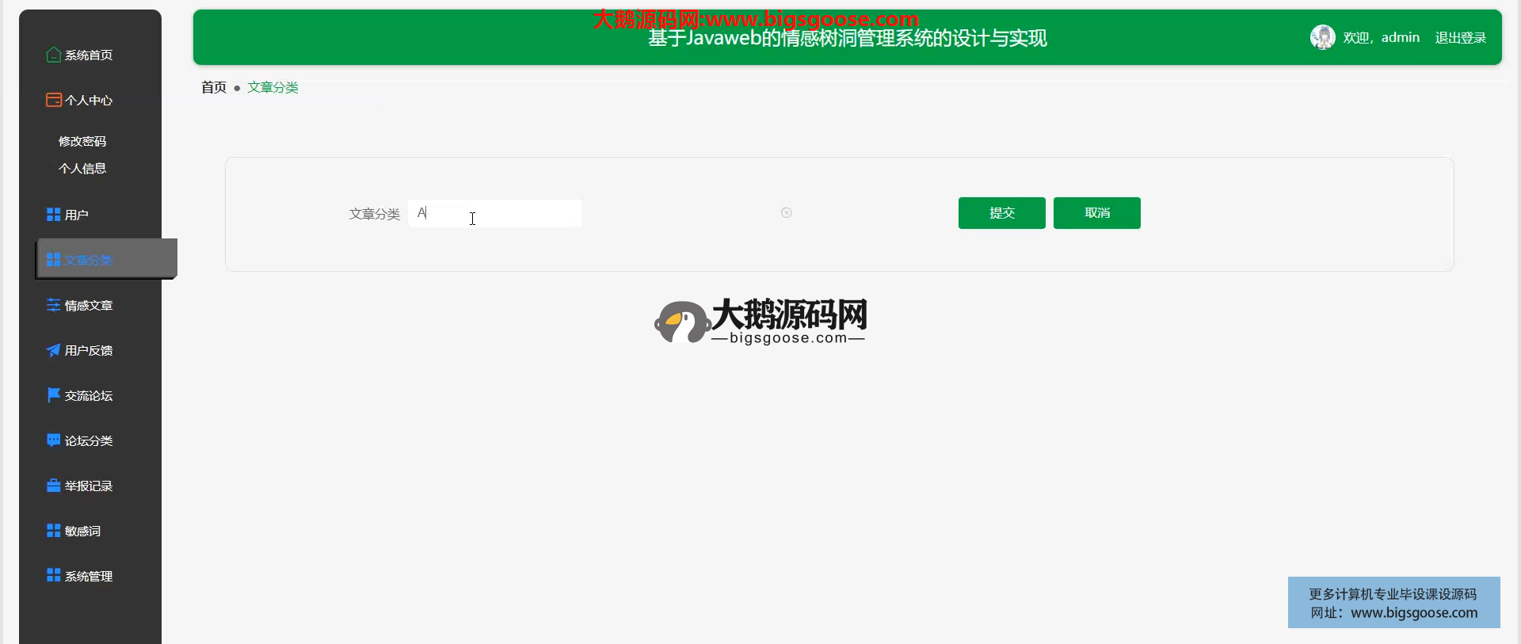Screen dimensions: 1521x644
Task: Open 个人信息 submenu item
Action: pos(82,168)
